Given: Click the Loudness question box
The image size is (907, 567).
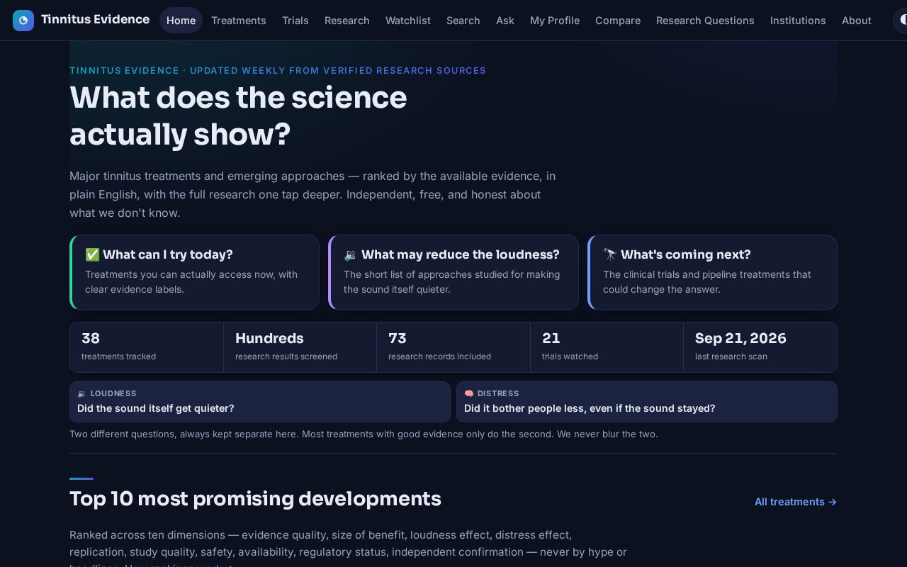Looking at the screenshot, I should tap(260, 402).
